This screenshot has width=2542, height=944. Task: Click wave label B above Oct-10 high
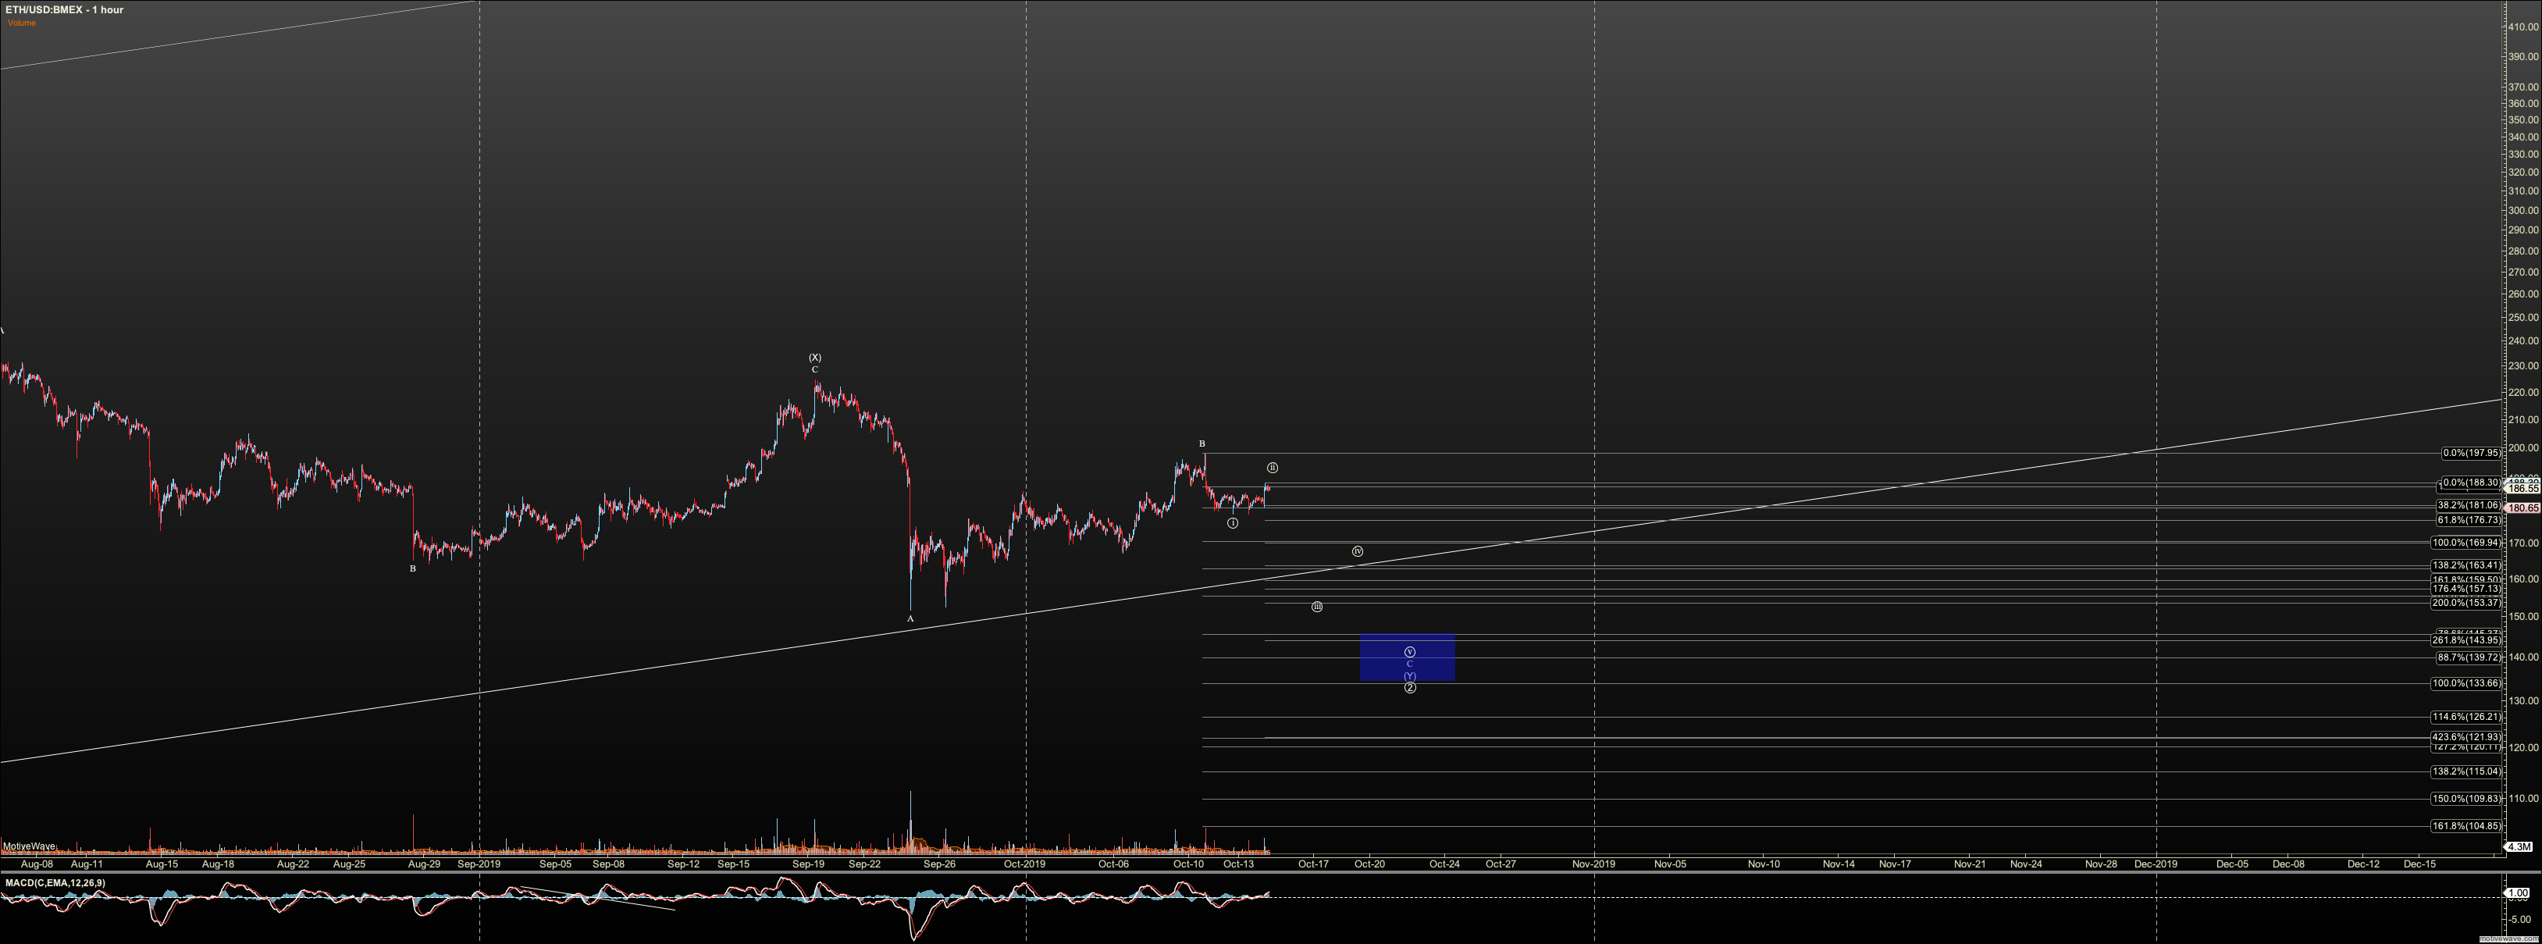[x=1202, y=444]
